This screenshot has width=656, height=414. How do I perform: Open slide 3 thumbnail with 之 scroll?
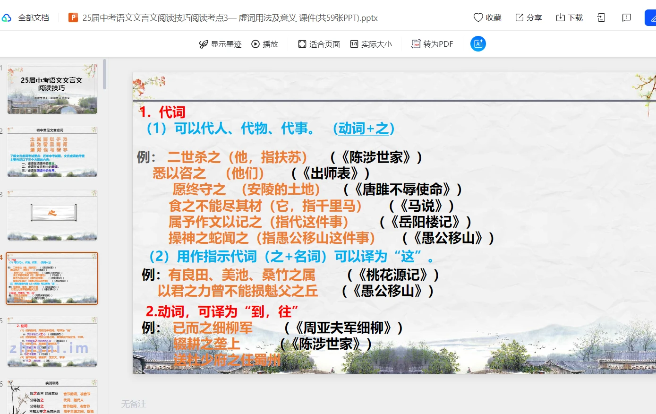52,215
